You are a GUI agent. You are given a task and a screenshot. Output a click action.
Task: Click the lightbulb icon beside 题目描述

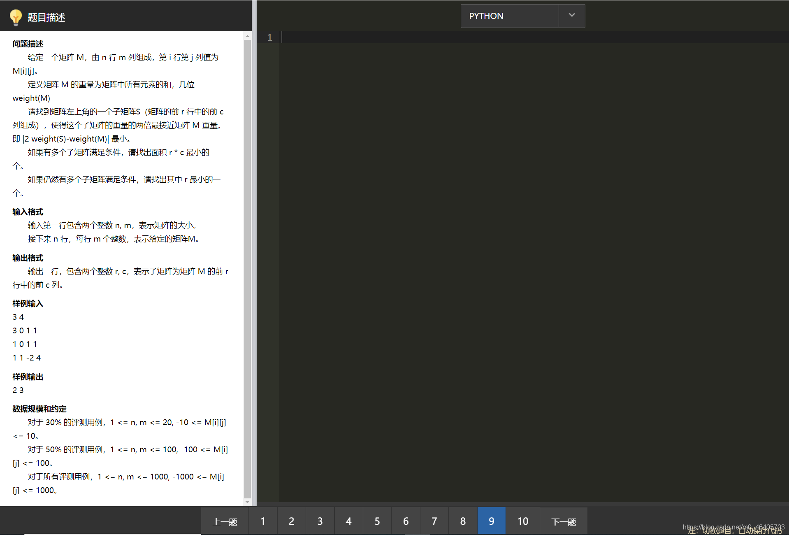pyautogui.click(x=16, y=17)
